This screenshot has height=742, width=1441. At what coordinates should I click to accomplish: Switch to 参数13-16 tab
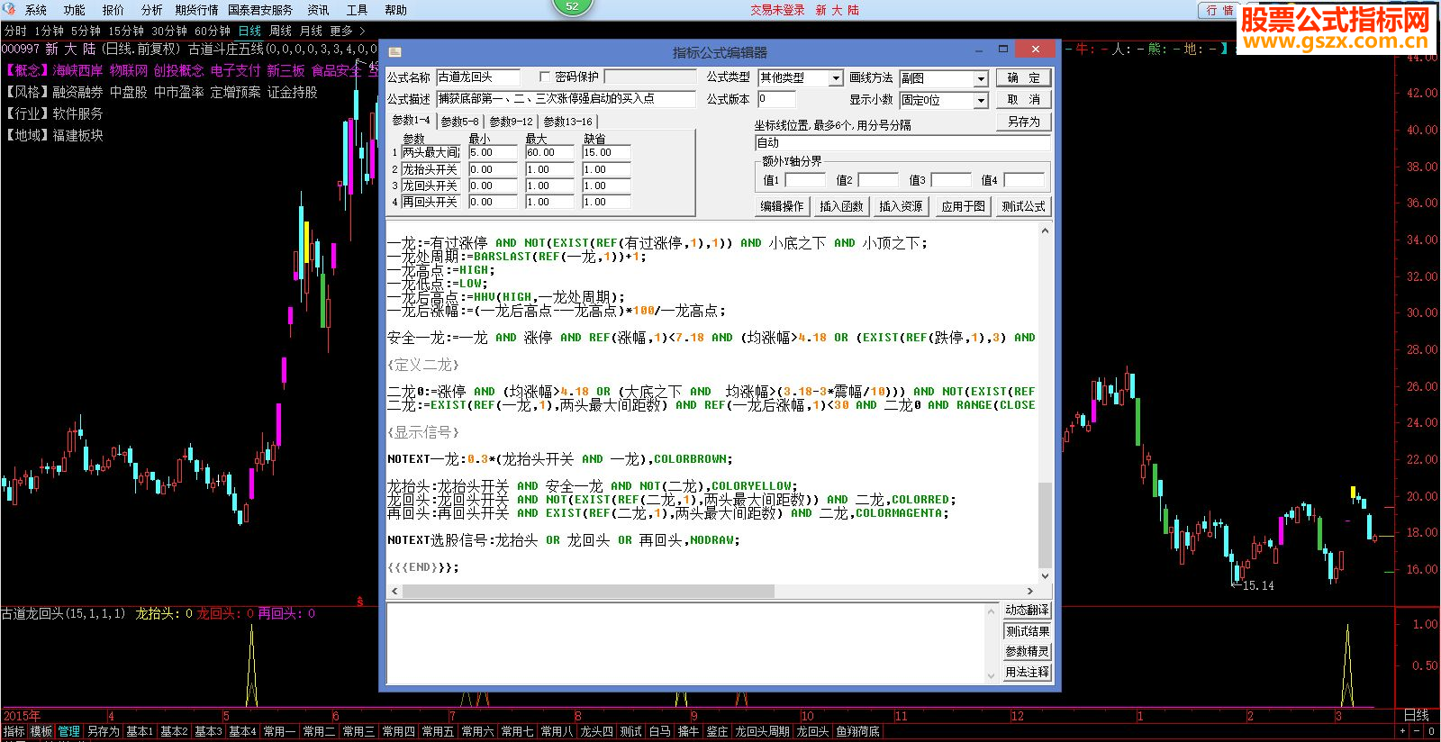click(x=567, y=122)
